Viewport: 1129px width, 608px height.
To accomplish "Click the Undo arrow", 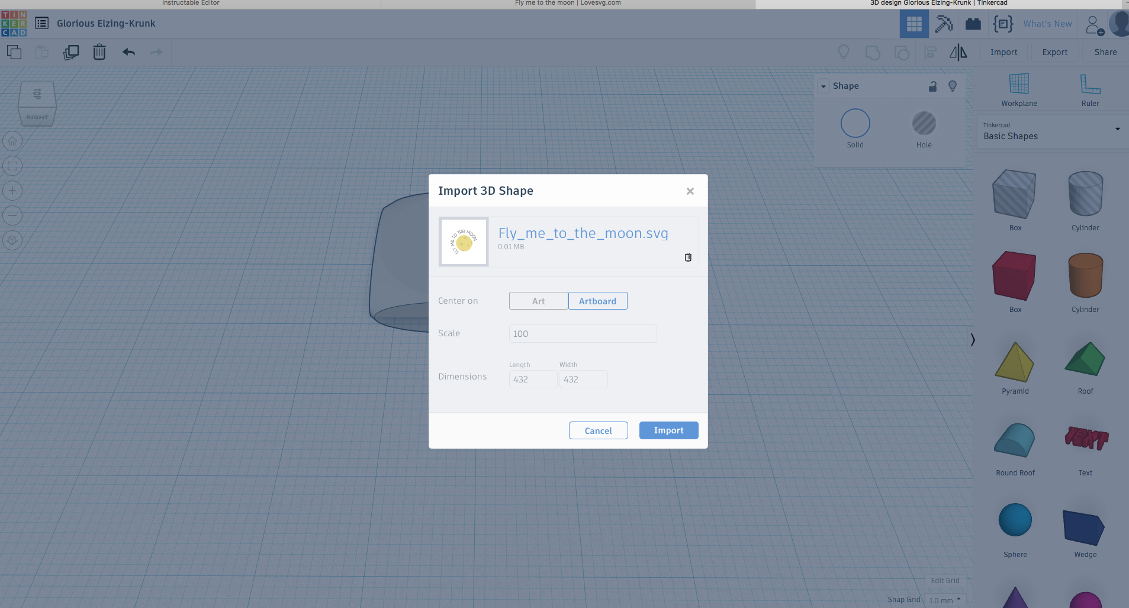I will (x=129, y=52).
